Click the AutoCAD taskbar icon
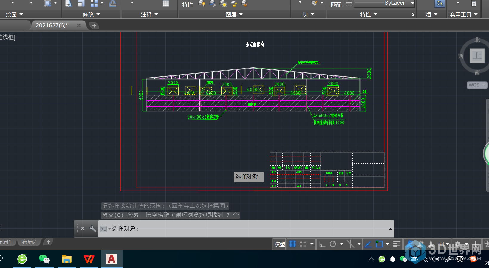The image size is (489, 268). [x=112, y=259]
